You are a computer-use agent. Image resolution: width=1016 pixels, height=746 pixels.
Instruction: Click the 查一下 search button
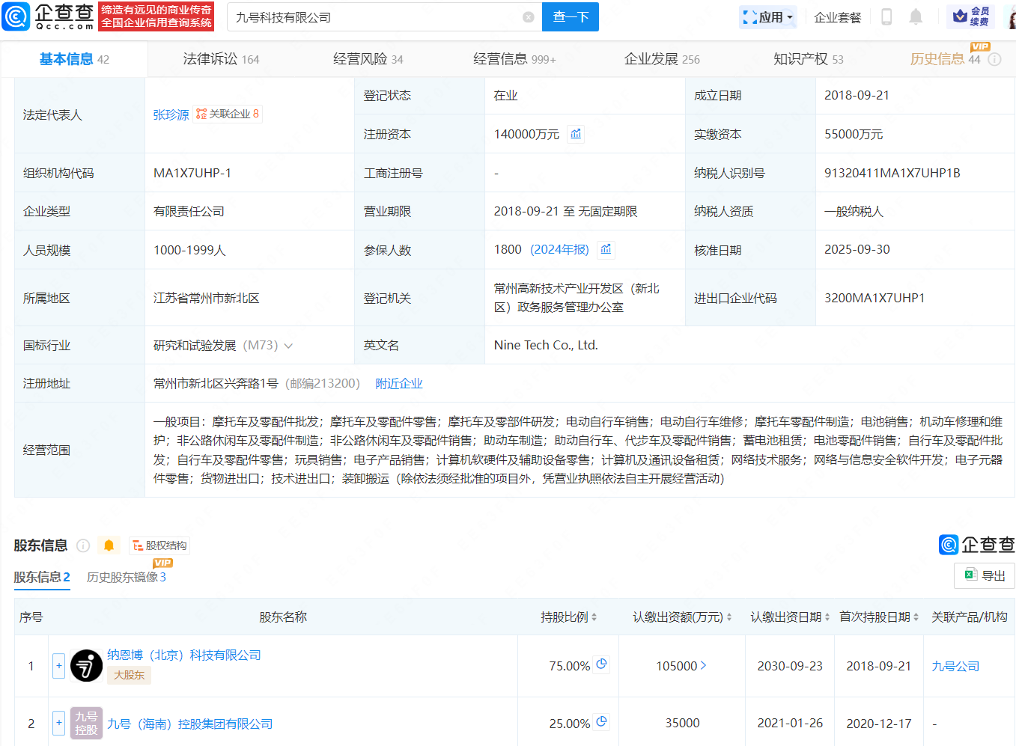point(571,17)
